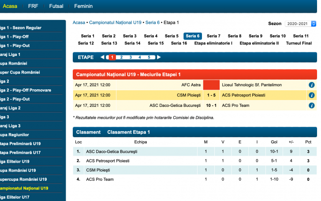The width and height of the screenshot is (321, 201).
Task: Click Seria 6 breadcrumb link
Action: 153,22
